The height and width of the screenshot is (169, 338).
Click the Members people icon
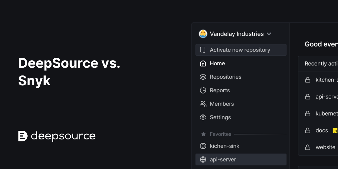(203, 104)
